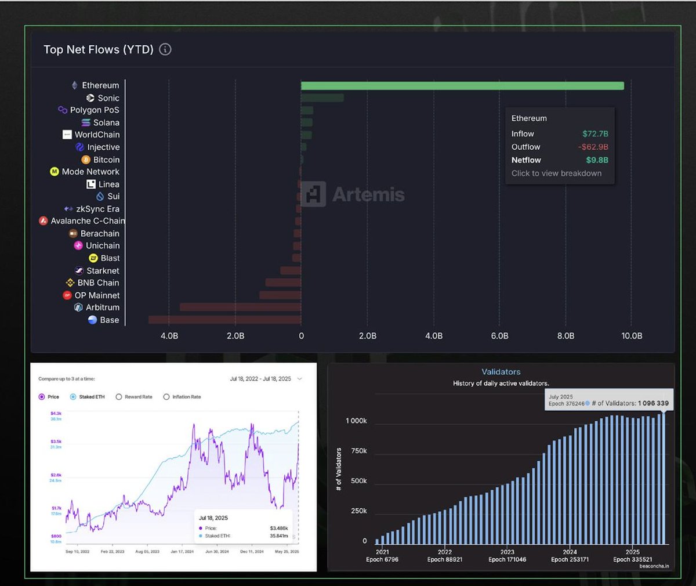Click the Mode Network logo icon
The width and height of the screenshot is (696, 586).
(x=55, y=172)
